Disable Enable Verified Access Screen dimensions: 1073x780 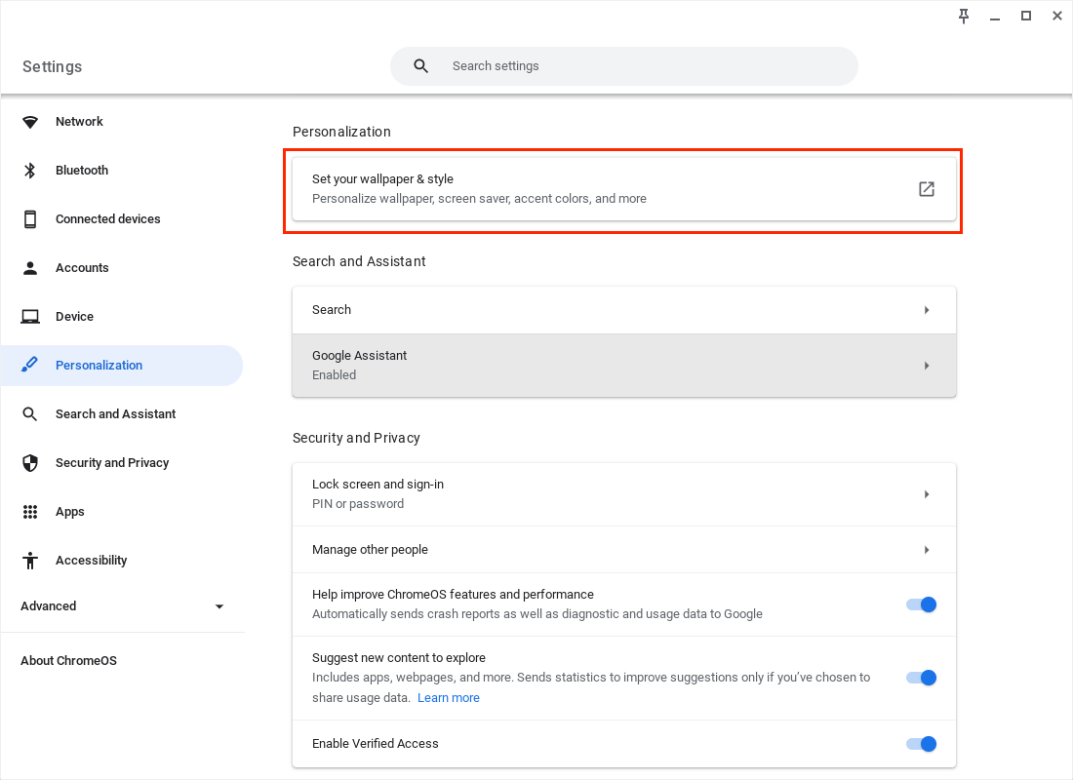pyautogui.click(x=921, y=743)
